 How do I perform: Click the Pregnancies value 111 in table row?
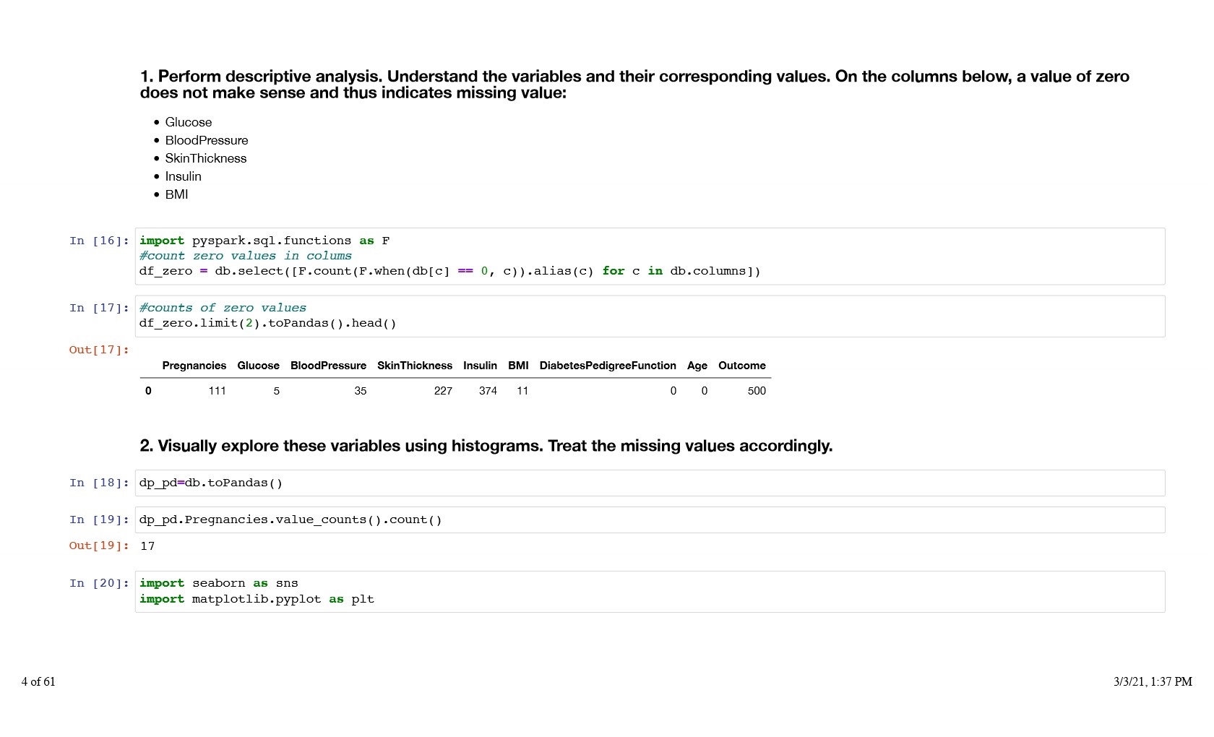pos(217,391)
